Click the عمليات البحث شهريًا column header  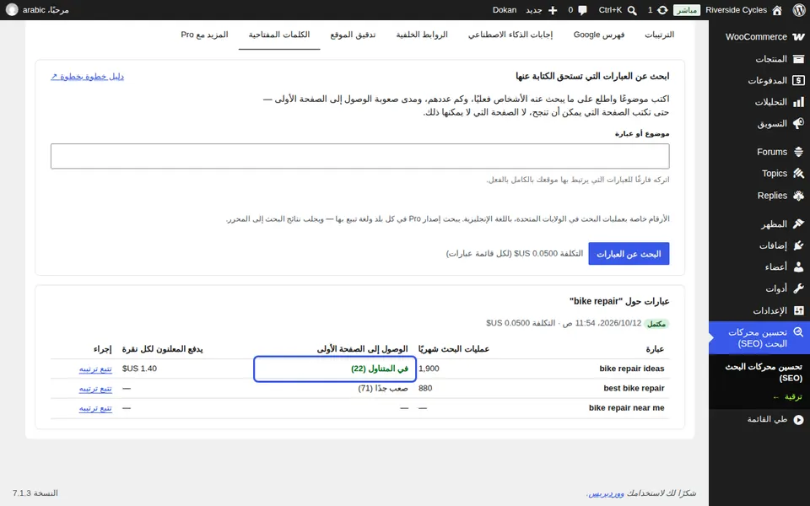tap(454, 349)
